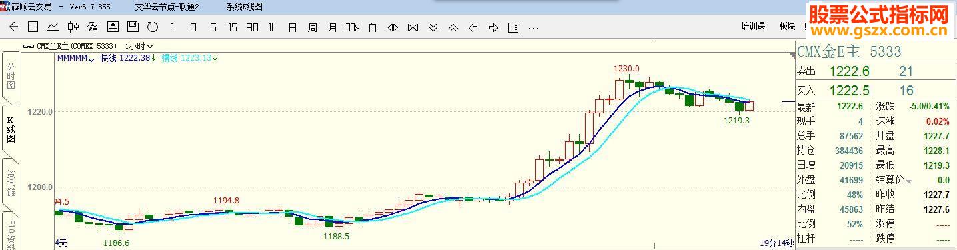Viewport: 957px width, 250px height.
Task: Open the 板块 menu
Action: tap(788, 27)
